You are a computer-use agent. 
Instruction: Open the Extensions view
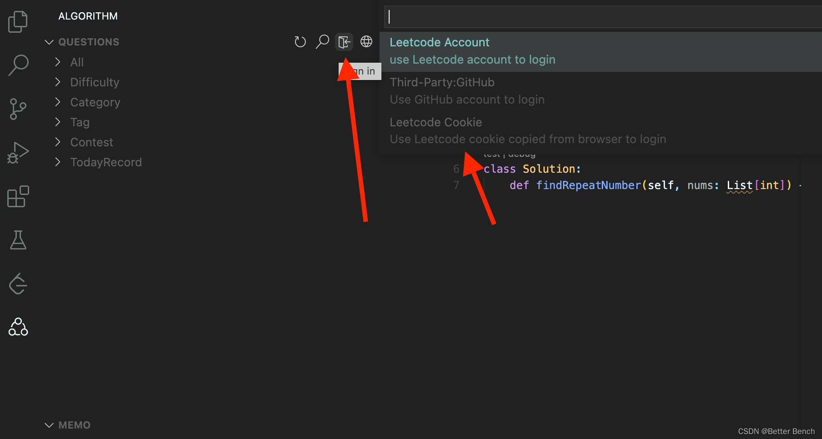(17, 196)
